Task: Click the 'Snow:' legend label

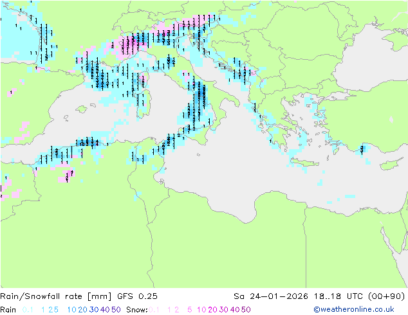Action: pos(137,310)
